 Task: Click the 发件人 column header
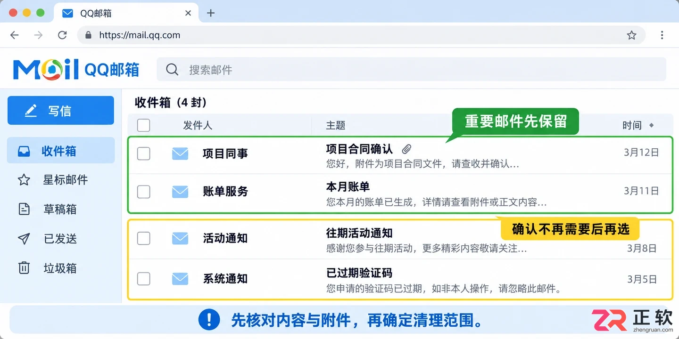pos(198,125)
